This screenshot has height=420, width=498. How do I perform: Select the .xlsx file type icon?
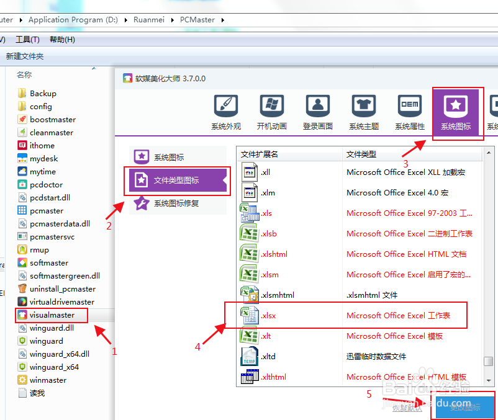point(250,315)
